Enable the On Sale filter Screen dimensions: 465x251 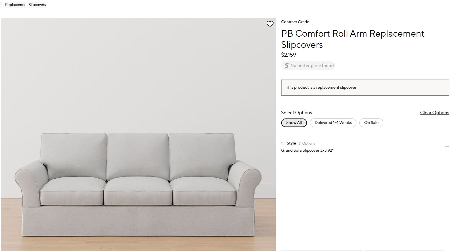pyautogui.click(x=371, y=123)
